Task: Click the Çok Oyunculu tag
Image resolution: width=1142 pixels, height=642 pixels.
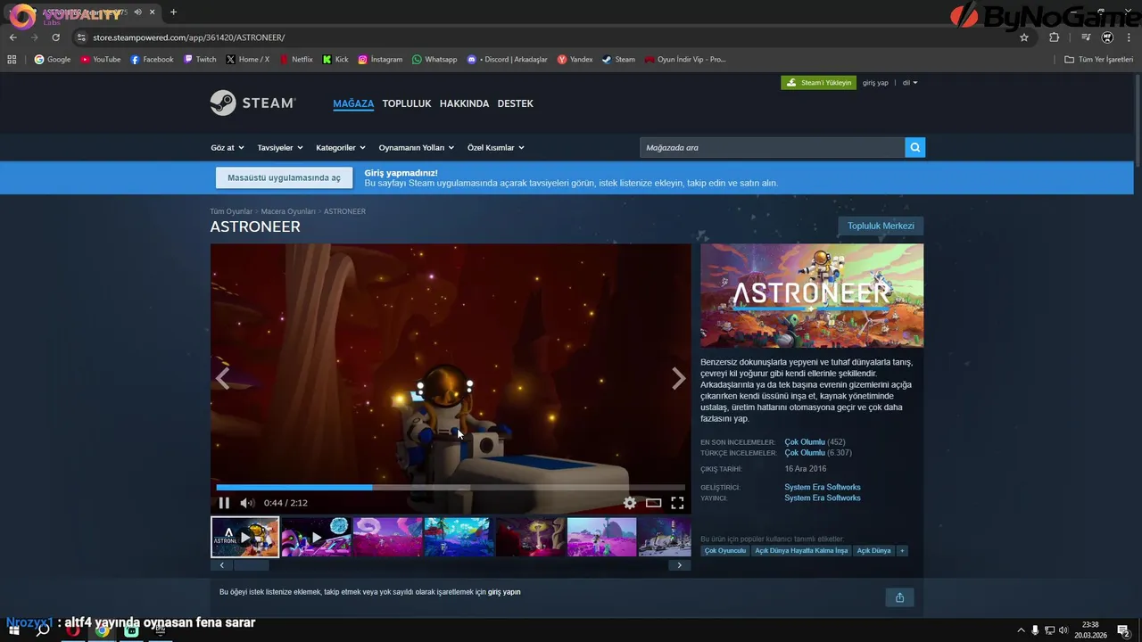Action: [x=725, y=551]
